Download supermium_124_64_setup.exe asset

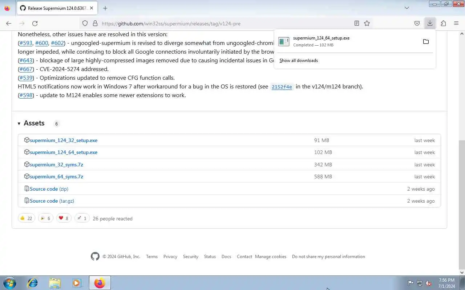pyautogui.click(x=64, y=152)
